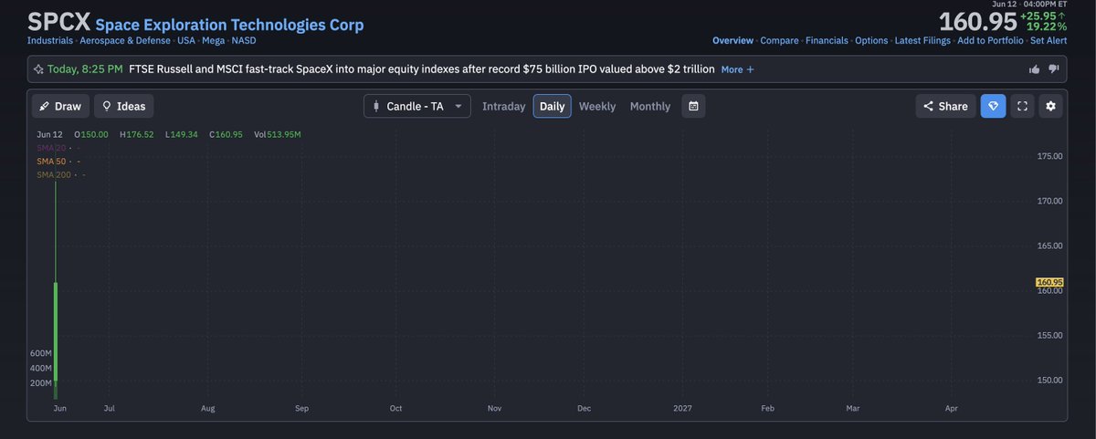Click the SMA 50 indicator label
This screenshot has height=439, width=1096.
pos(51,161)
